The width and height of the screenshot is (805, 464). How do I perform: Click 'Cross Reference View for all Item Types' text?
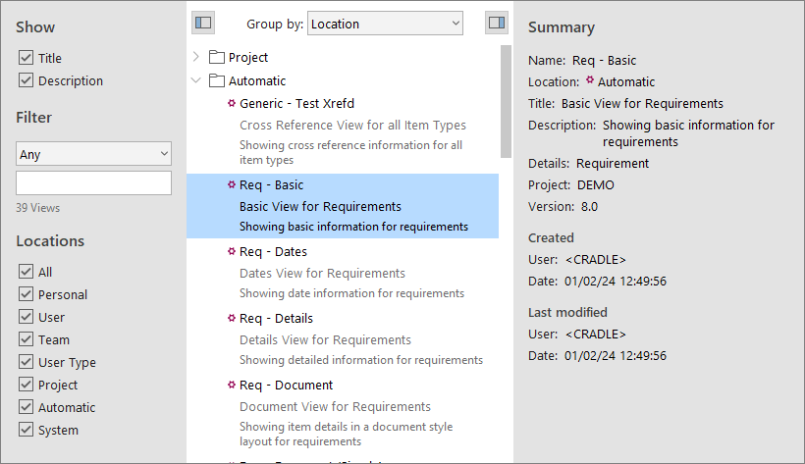pos(352,126)
